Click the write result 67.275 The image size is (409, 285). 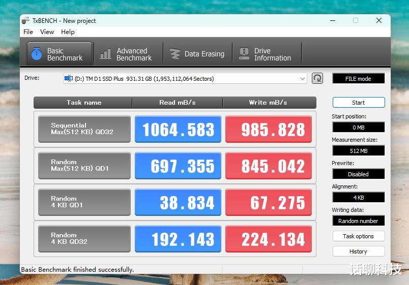tap(269, 202)
